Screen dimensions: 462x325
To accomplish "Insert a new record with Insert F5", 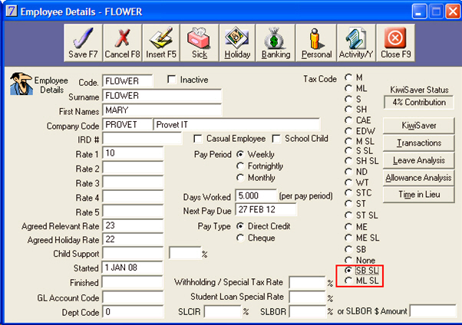I will tap(161, 43).
